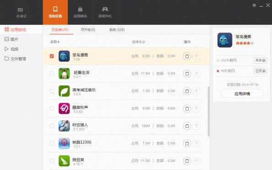Click the 赶集生活 app icon
The height and width of the screenshot is (170, 272).
64,73
